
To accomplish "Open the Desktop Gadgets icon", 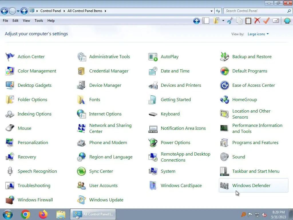I will [10, 85].
